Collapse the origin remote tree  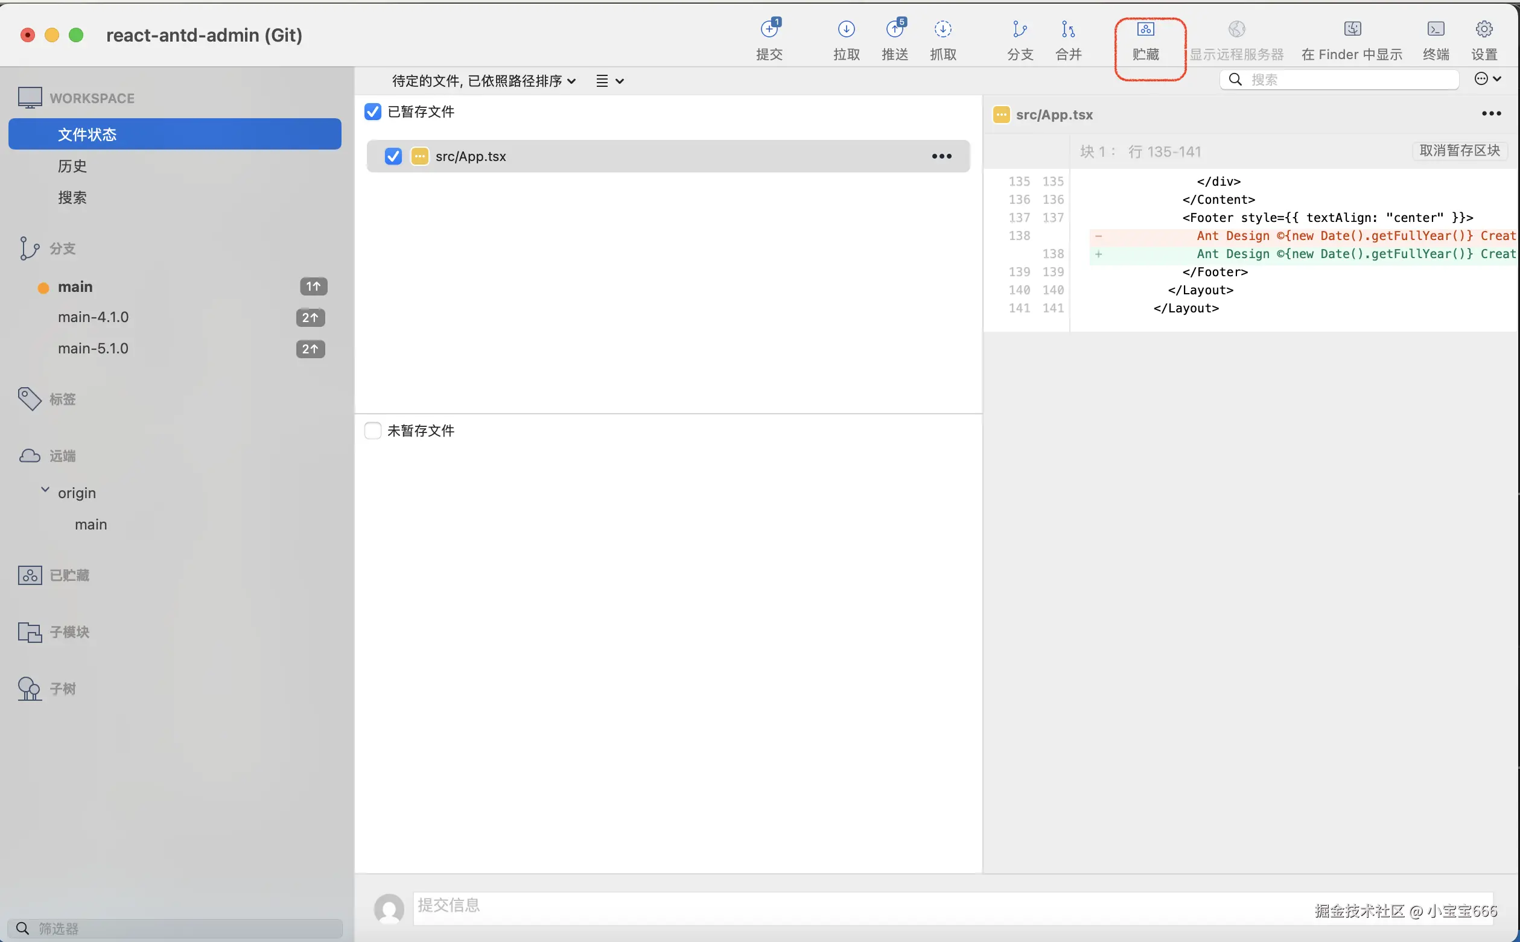pyautogui.click(x=45, y=490)
